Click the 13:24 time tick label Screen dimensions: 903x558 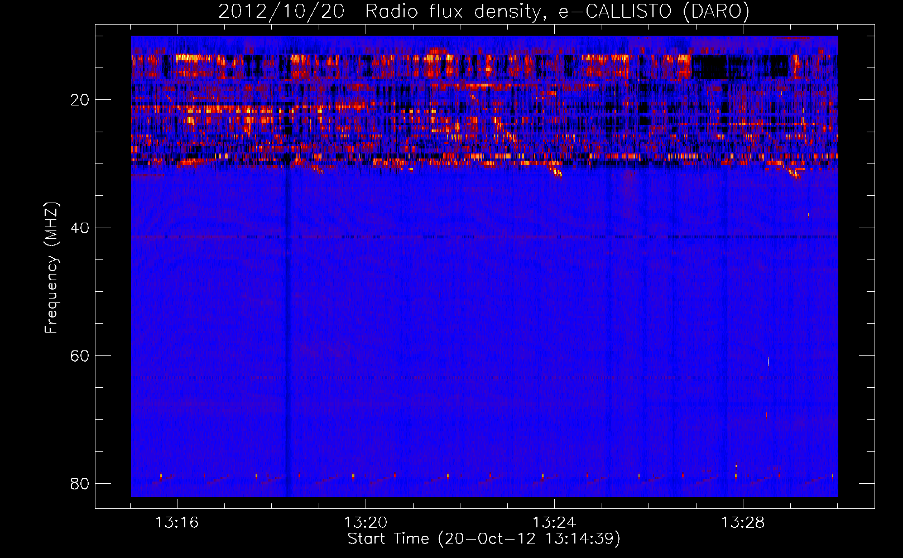(x=554, y=523)
